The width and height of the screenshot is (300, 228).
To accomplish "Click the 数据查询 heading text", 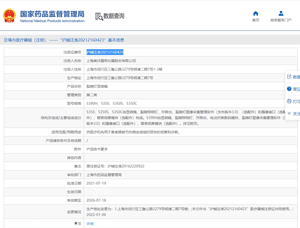I will pyautogui.click(x=114, y=16).
